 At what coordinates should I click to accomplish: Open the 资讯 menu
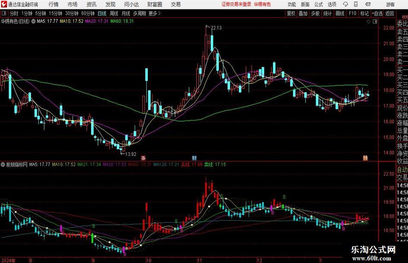pyautogui.click(x=92, y=4)
